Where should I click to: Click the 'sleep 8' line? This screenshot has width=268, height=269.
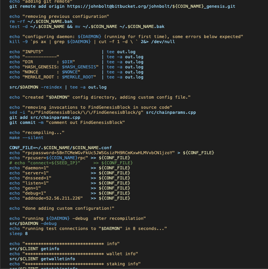pyautogui.click(x=18, y=234)
